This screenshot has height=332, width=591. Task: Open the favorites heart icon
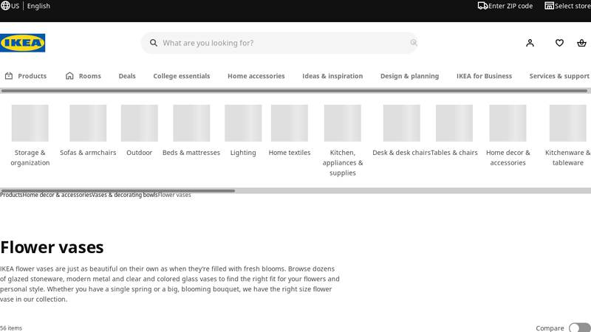[x=559, y=43]
